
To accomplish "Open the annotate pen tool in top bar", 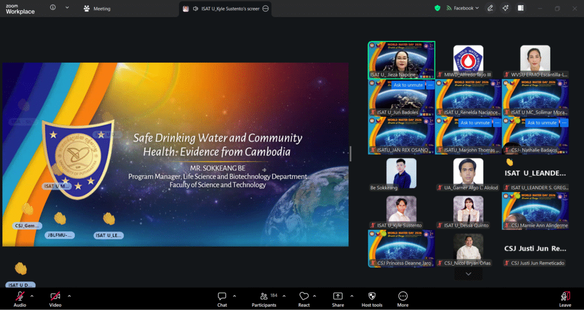I will (x=490, y=9).
